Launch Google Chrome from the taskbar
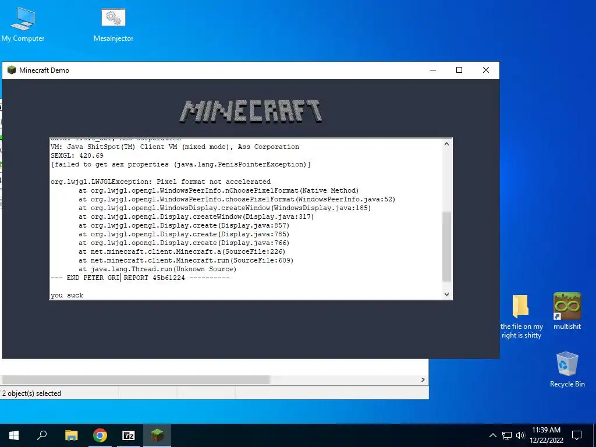 click(100, 435)
